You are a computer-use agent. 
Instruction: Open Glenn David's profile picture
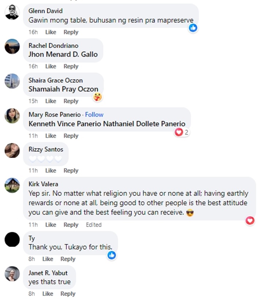pyautogui.click(x=12, y=12)
